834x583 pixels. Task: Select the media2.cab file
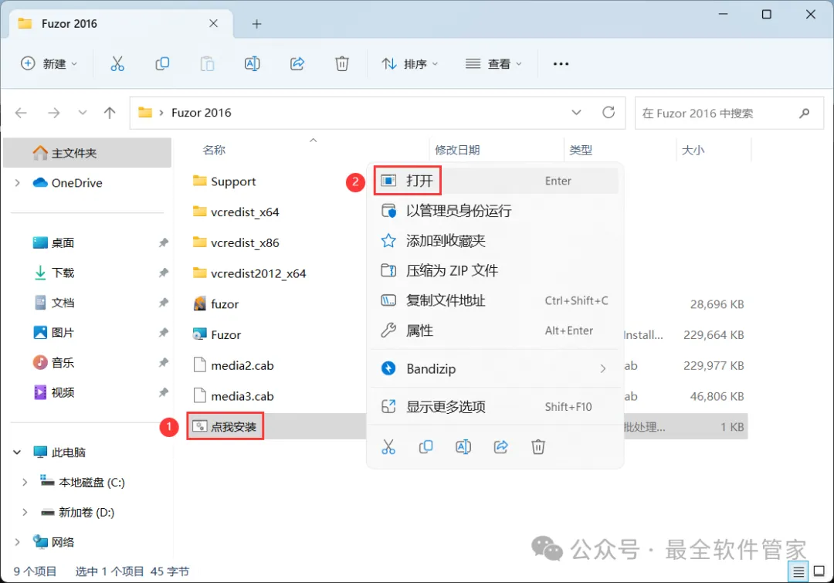coord(233,365)
